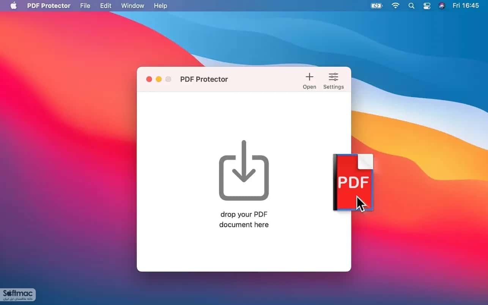Open the Apple menu
This screenshot has width=488, height=305.
pyautogui.click(x=14, y=6)
